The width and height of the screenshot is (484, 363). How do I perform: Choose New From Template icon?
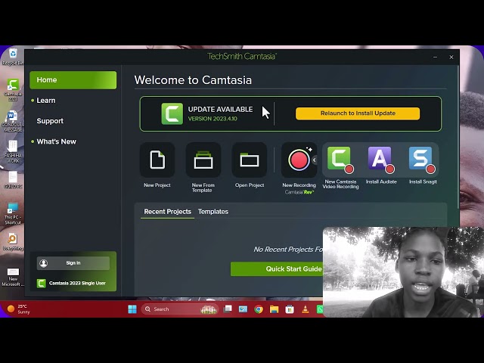tap(203, 160)
